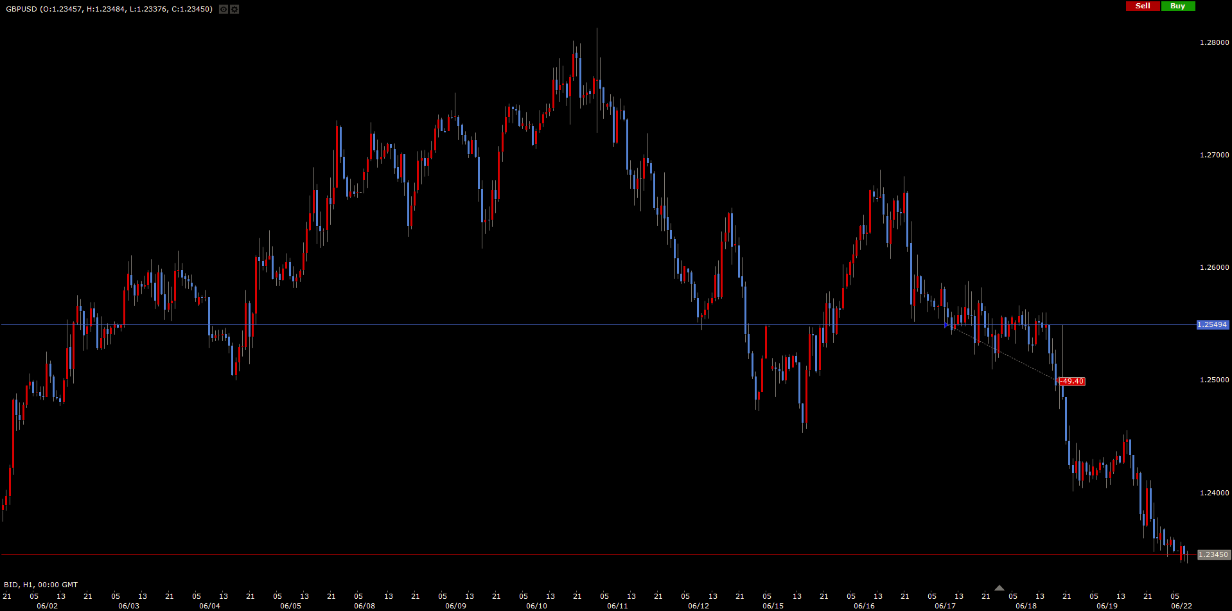Image resolution: width=1232 pixels, height=611 pixels.
Task: Click the 06/22 date on time axis
Action: pyautogui.click(x=1181, y=606)
